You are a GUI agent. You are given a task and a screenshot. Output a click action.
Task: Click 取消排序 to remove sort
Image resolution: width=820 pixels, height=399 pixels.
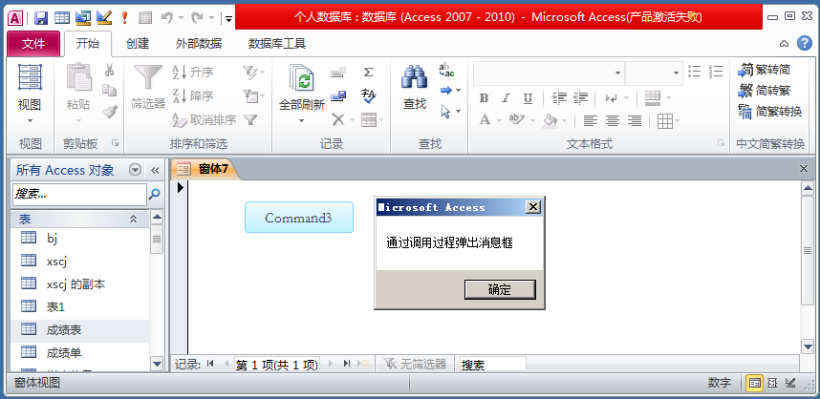204,120
